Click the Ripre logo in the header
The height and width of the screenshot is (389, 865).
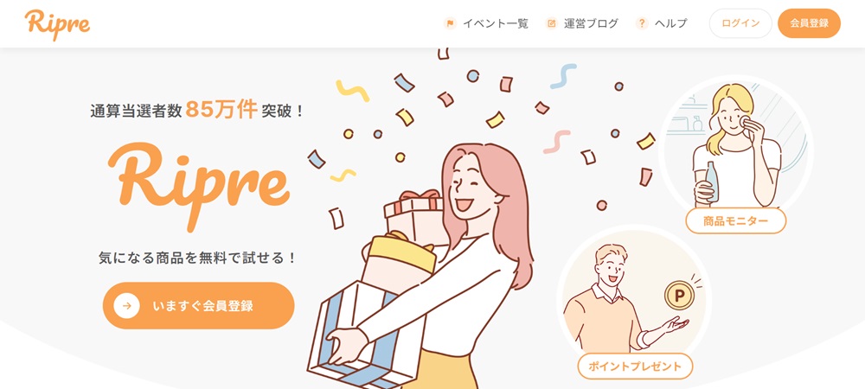tap(57, 24)
